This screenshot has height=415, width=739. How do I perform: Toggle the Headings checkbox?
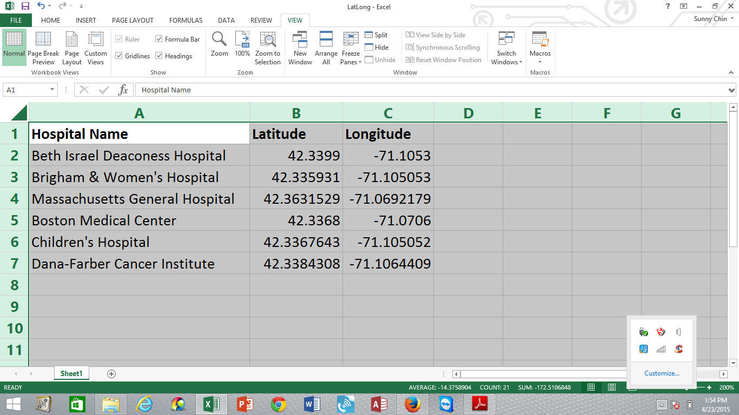coord(159,56)
